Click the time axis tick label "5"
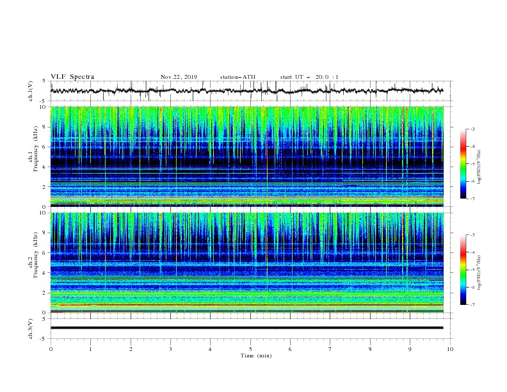This screenshot has width=507, height=392. (250, 349)
